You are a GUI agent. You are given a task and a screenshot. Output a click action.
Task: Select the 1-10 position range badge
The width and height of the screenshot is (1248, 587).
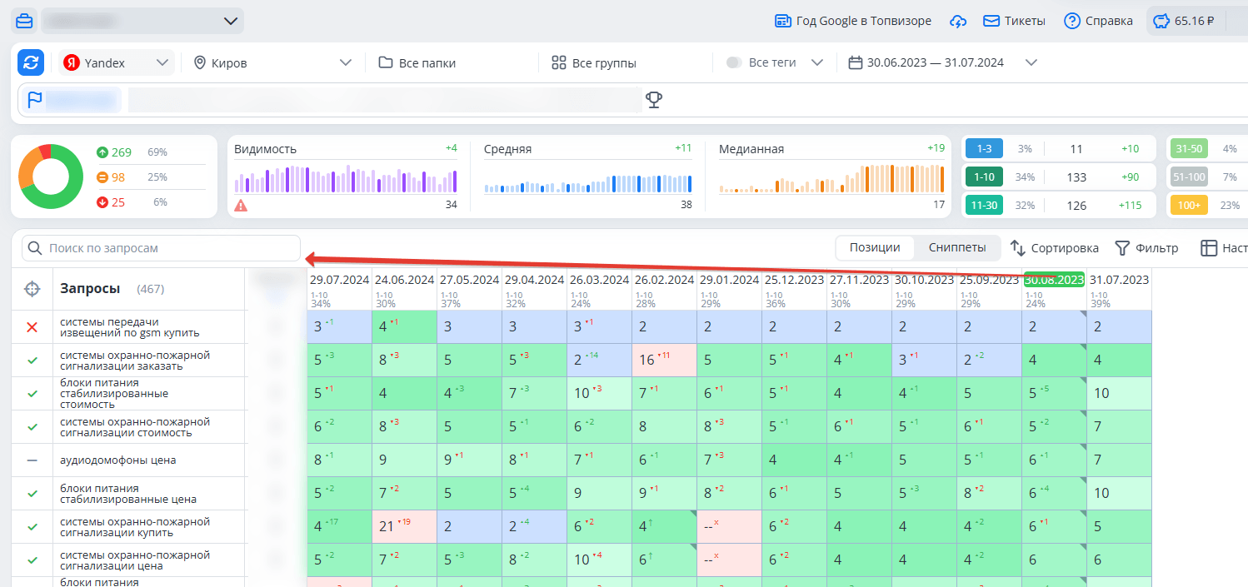[983, 177]
